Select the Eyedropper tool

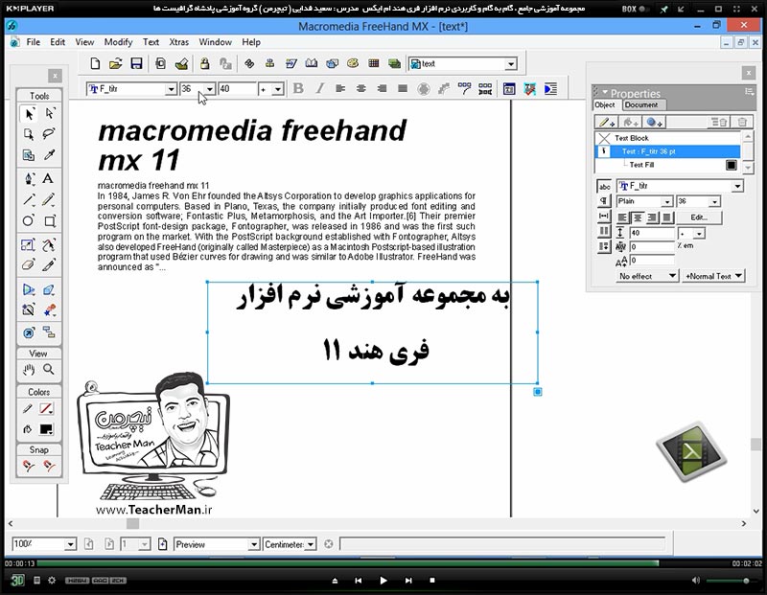(49, 155)
